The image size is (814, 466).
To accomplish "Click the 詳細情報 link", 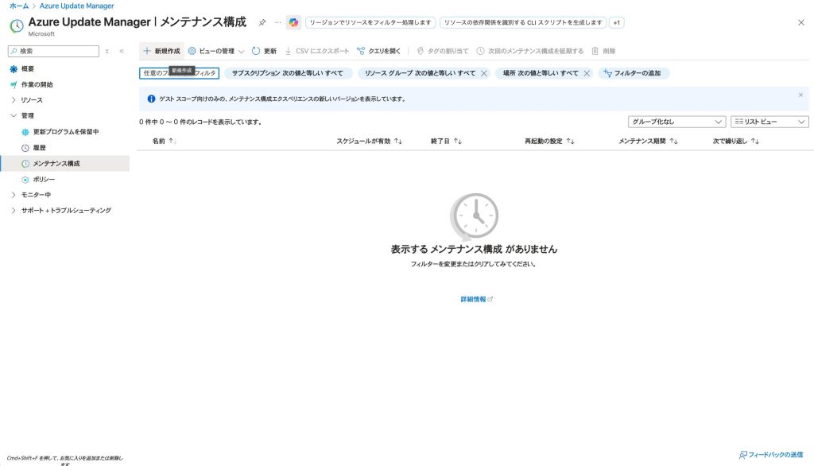I will coord(476,299).
